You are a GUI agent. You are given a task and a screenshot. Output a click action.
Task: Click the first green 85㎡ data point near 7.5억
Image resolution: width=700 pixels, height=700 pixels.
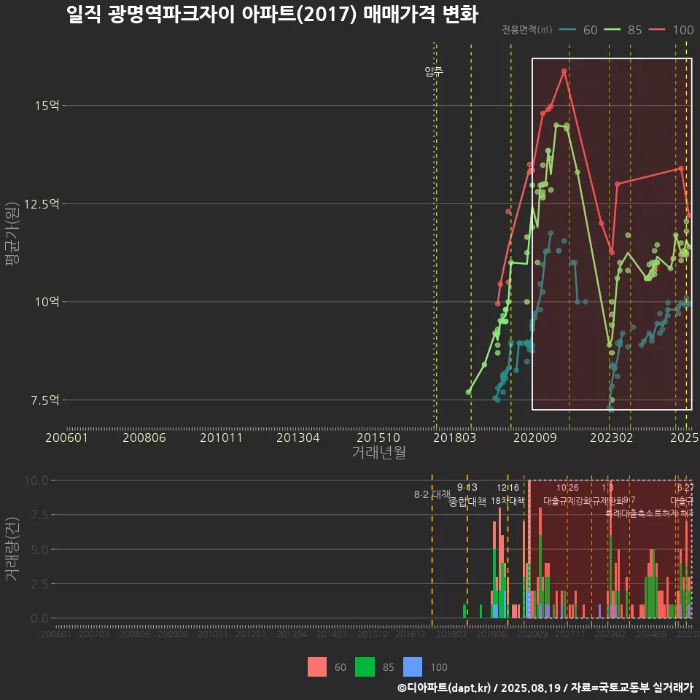(x=468, y=392)
